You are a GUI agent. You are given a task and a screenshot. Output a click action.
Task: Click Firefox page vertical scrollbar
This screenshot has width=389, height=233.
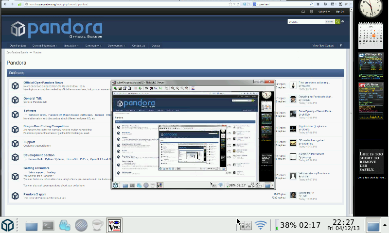[x=351, y=113]
